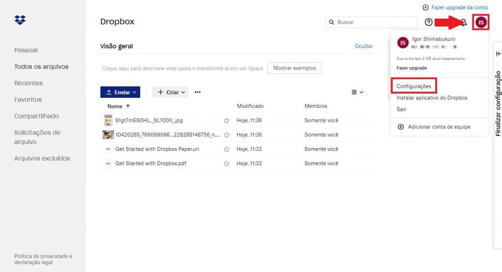Open Arquivos excluídos in sidebar
The height and width of the screenshot is (272, 502).
pyautogui.click(x=42, y=158)
